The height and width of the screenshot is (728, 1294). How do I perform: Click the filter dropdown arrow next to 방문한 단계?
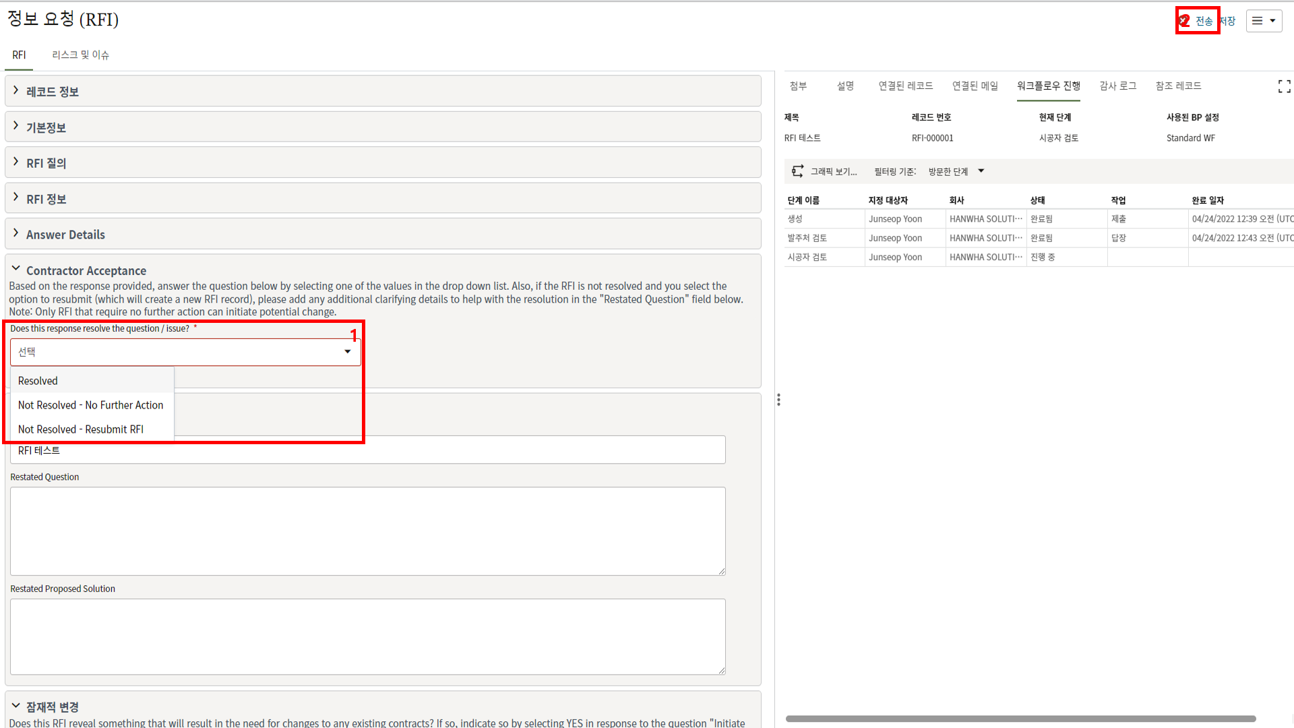[x=981, y=171]
